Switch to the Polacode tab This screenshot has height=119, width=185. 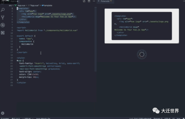pos(105,1)
